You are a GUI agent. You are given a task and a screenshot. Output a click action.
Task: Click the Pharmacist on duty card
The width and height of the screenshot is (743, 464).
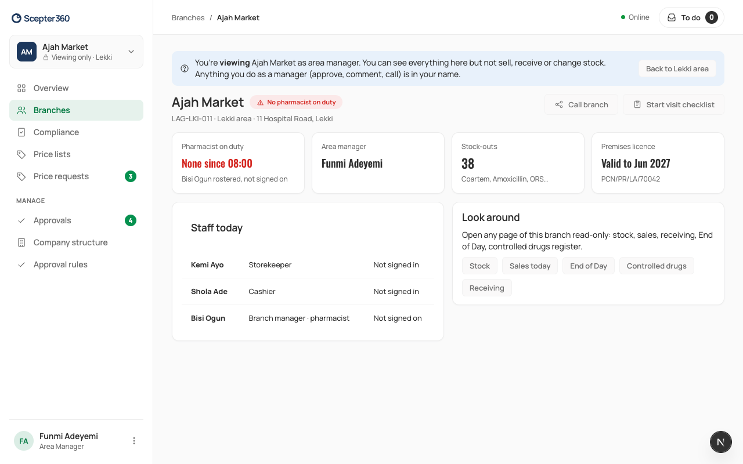pos(239,163)
